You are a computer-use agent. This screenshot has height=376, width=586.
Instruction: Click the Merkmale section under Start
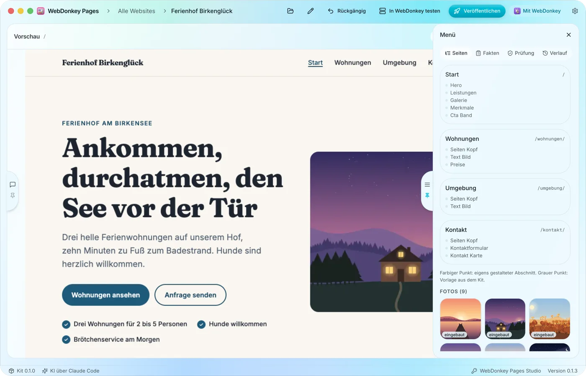point(462,108)
